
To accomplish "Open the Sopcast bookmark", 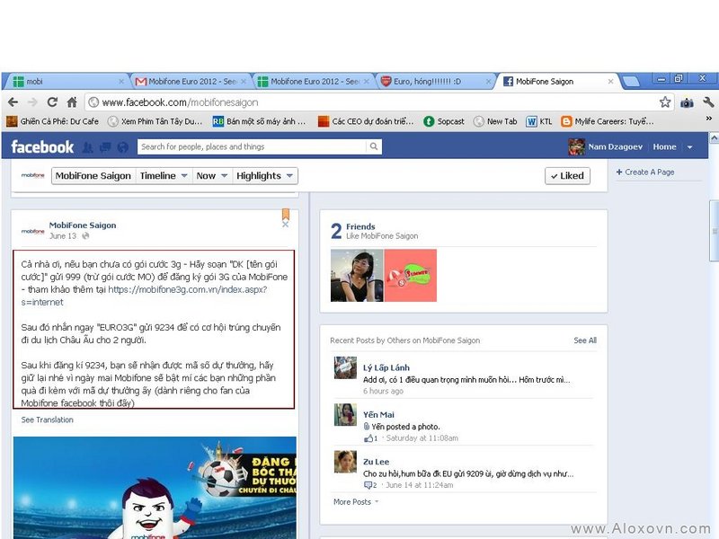I will (x=446, y=121).
